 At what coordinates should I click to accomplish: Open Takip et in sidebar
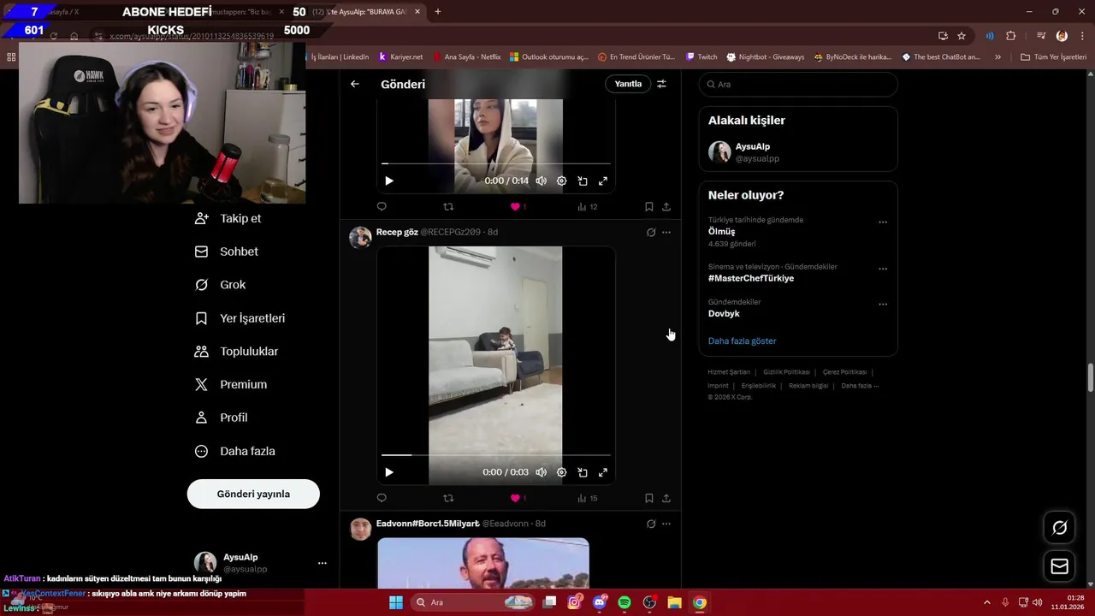pyautogui.click(x=228, y=218)
